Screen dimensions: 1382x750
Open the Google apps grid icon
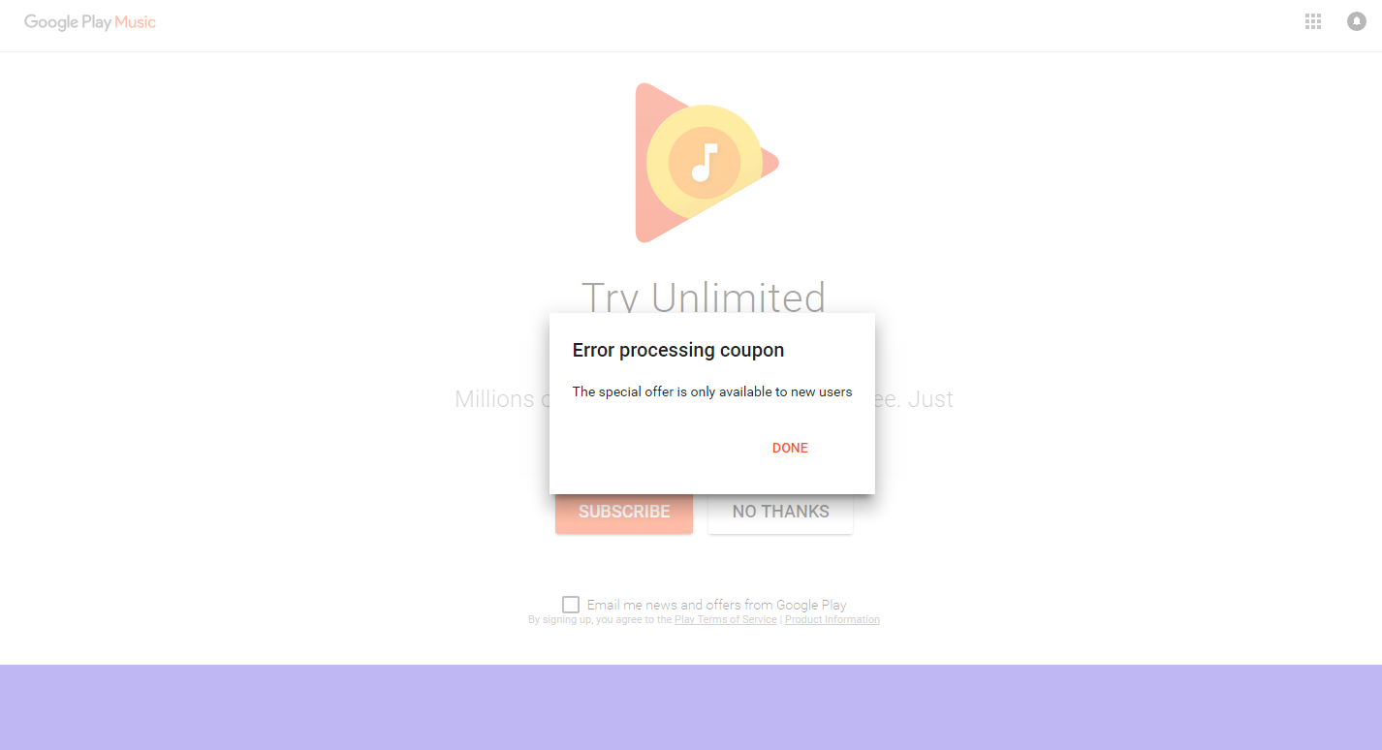pos(1313,21)
